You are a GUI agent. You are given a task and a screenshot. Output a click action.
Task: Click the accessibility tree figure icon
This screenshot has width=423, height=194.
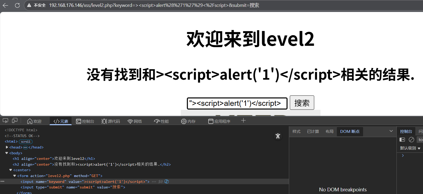tap(278, 136)
